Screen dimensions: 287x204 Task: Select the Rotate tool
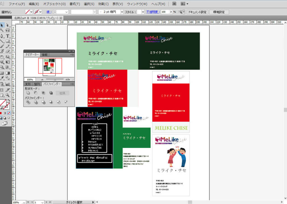[2, 57]
